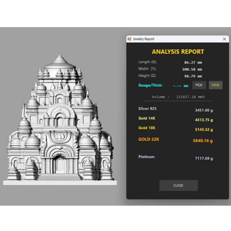The width and height of the screenshot is (231, 231).
Task: Click the Silver 925 label
Action: 147,109
